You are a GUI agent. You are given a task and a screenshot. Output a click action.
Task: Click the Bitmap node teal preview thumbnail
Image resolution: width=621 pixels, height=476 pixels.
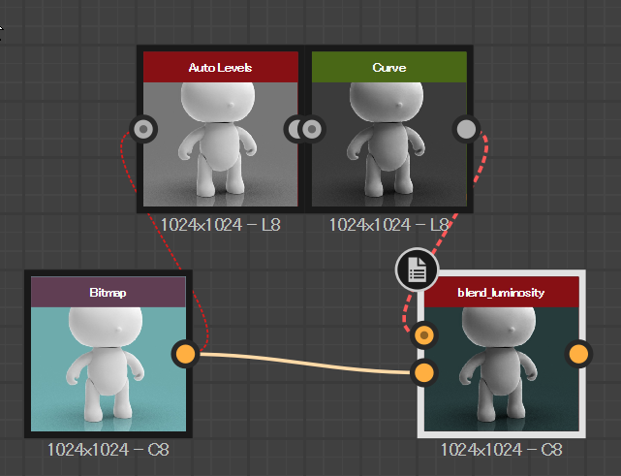[109, 369]
